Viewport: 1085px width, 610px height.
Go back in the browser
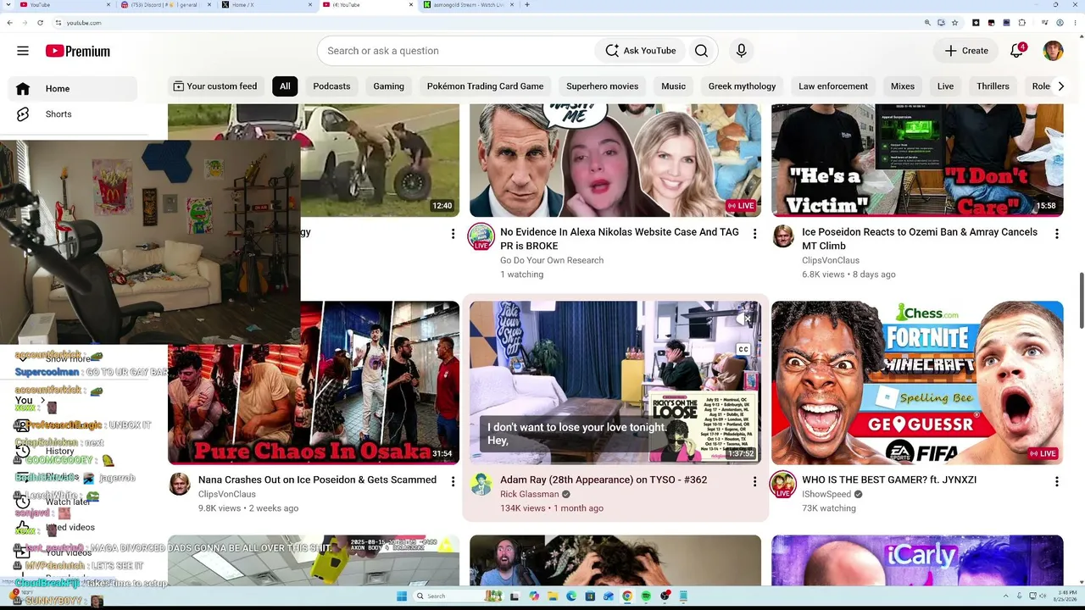(9, 23)
